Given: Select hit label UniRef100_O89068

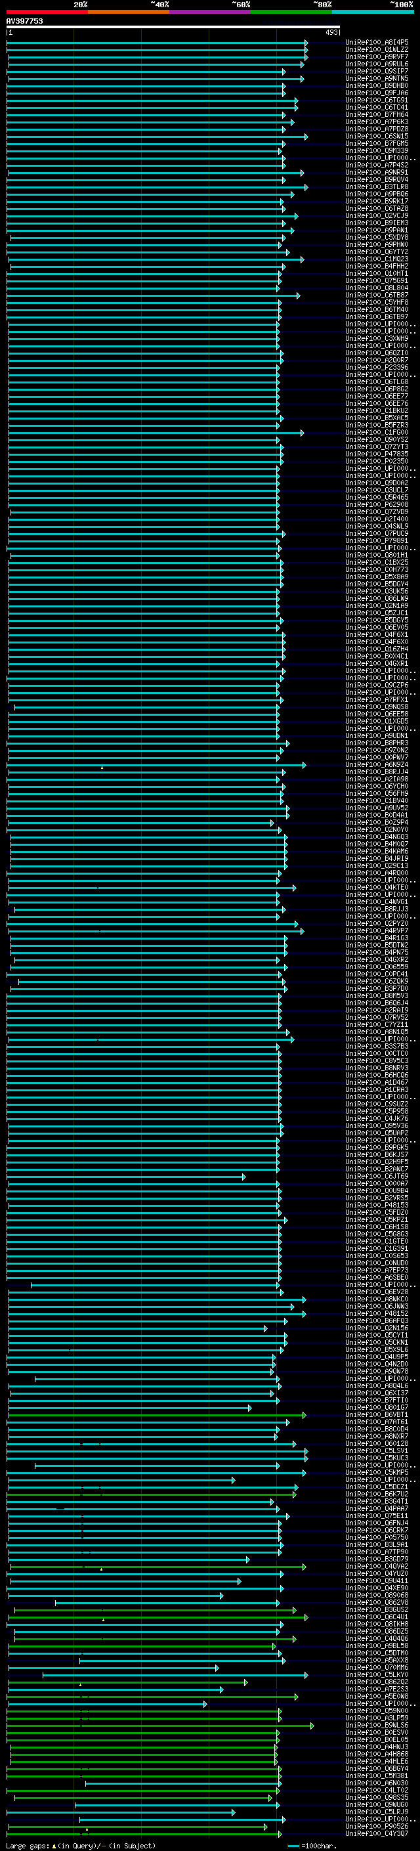Looking at the screenshot, I should [377, 1595].
